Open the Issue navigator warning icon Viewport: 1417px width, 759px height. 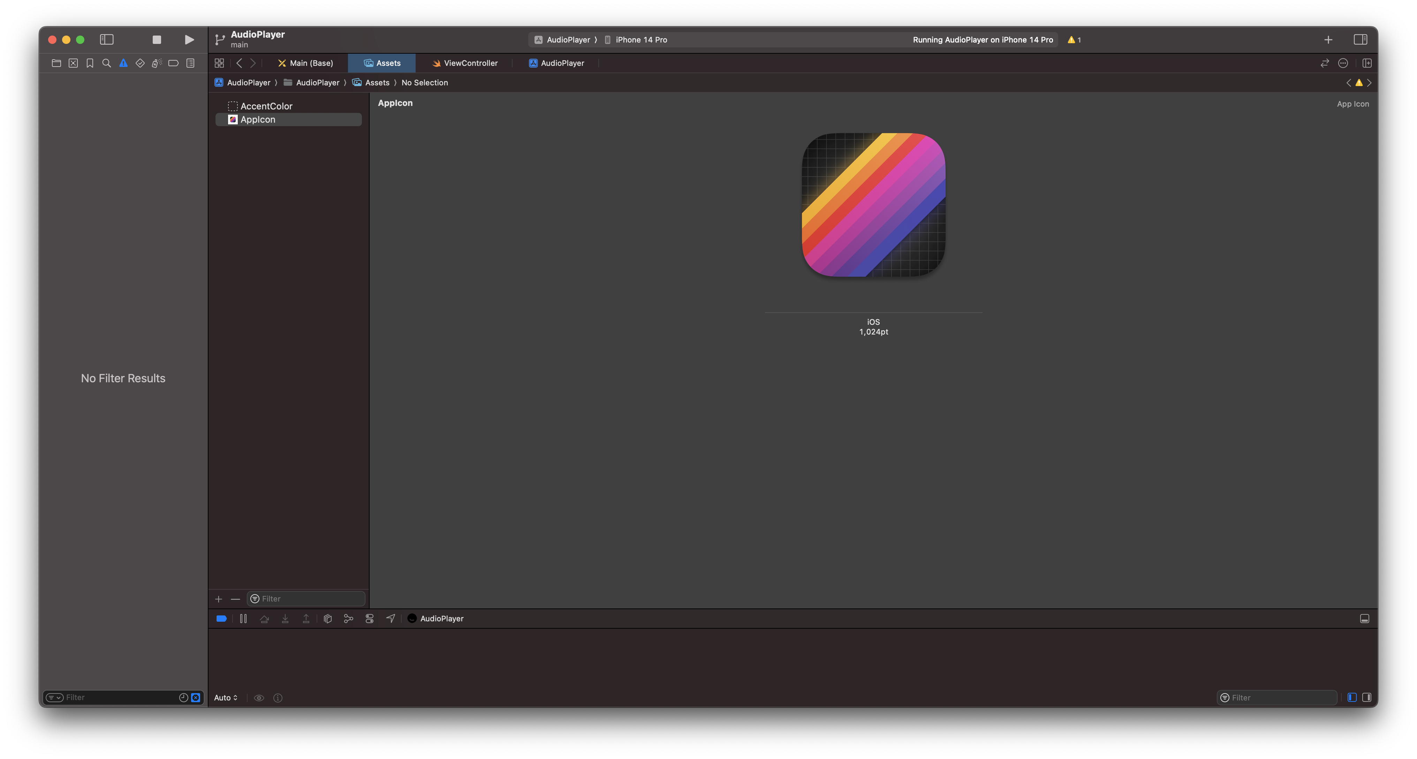(x=123, y=63)
